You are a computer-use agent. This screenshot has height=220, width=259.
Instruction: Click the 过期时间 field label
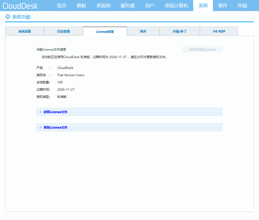tap(43, 90)
